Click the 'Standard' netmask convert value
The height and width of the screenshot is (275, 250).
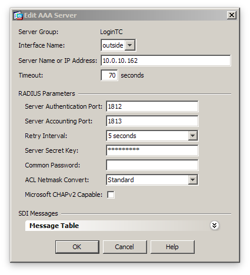(121, 180)
